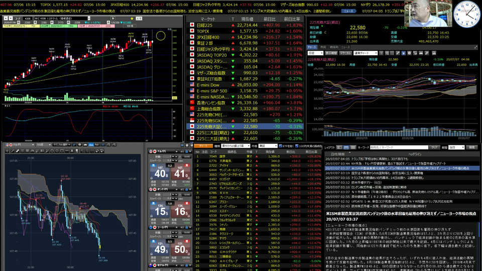482x271 pixels.
Task: Select the 日経225 row in market table
Action: (x=246, y=25)
